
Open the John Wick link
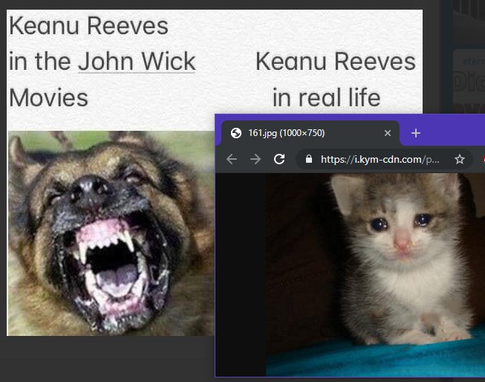pyautogui.click(x=137, y=61)
